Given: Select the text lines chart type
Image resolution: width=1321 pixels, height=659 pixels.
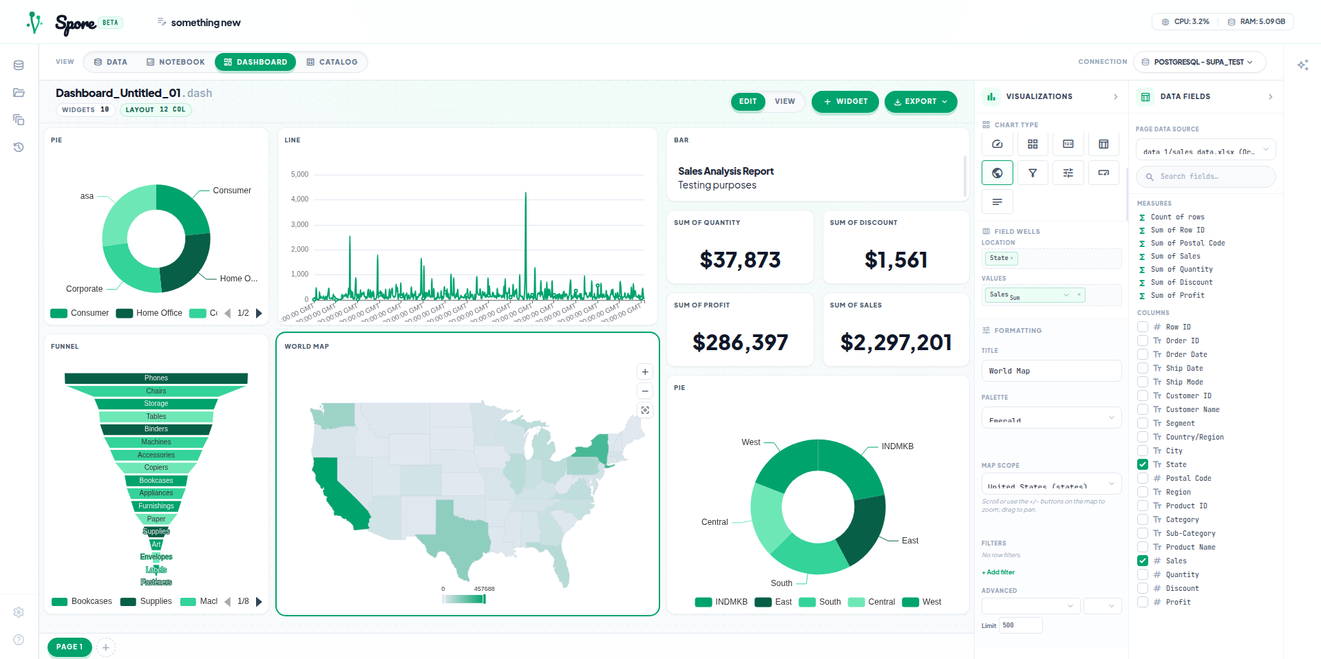Looking at the screenshot, I should click(997, 202).
